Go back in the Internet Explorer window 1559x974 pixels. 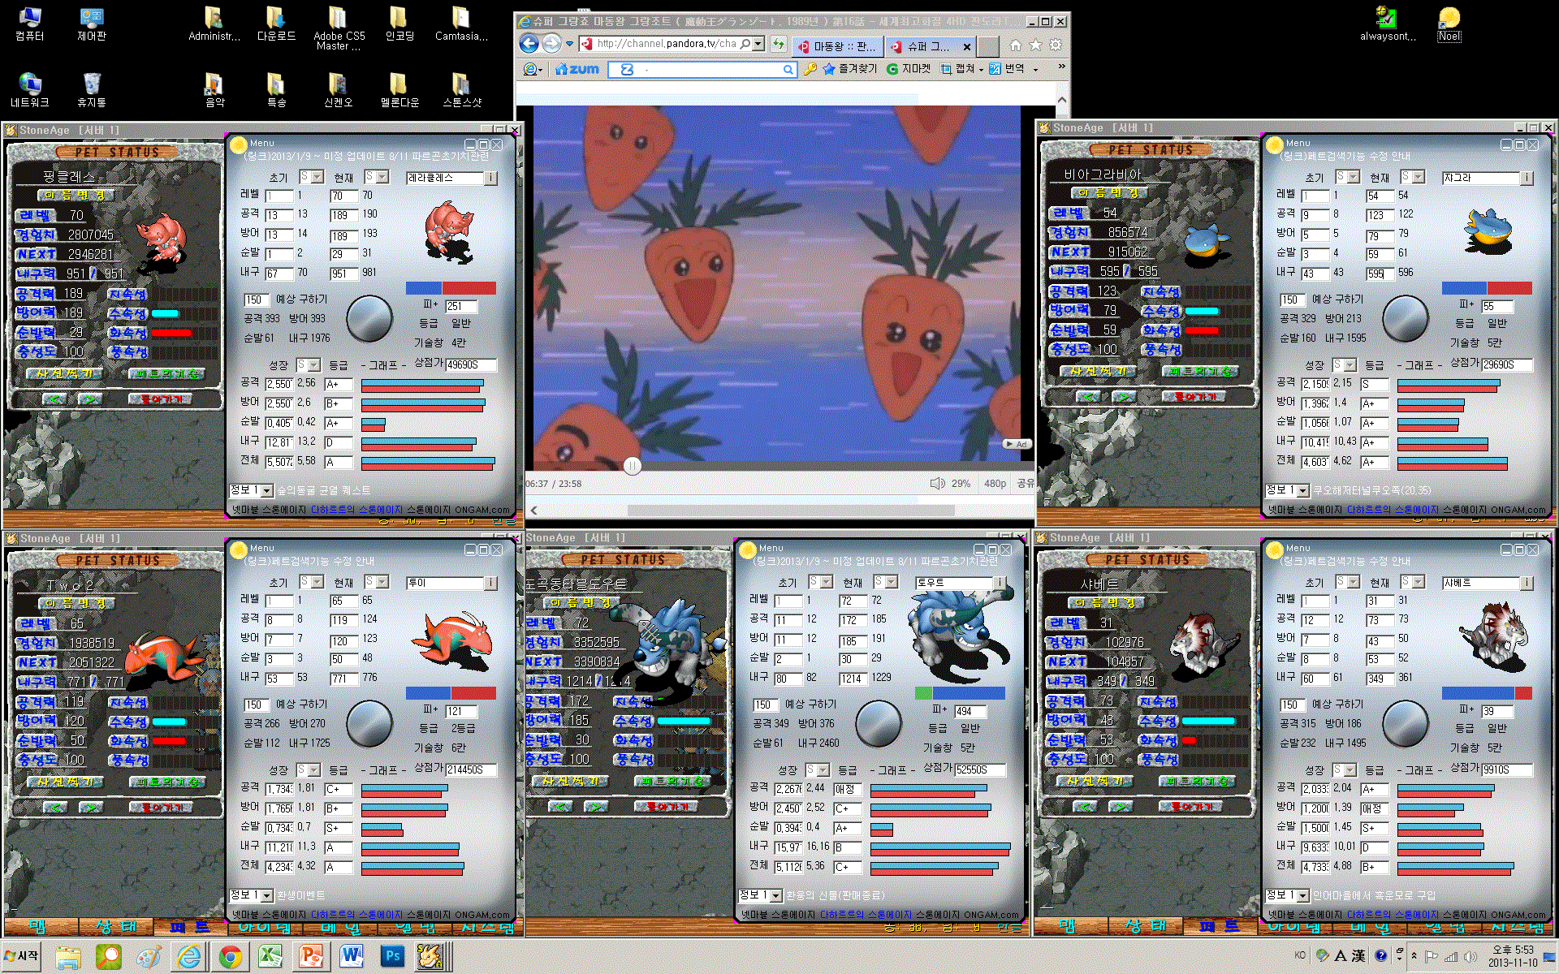[529, 44]
